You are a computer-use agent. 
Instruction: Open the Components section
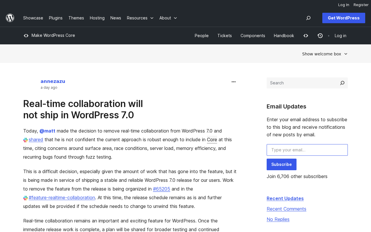(253, 36)
